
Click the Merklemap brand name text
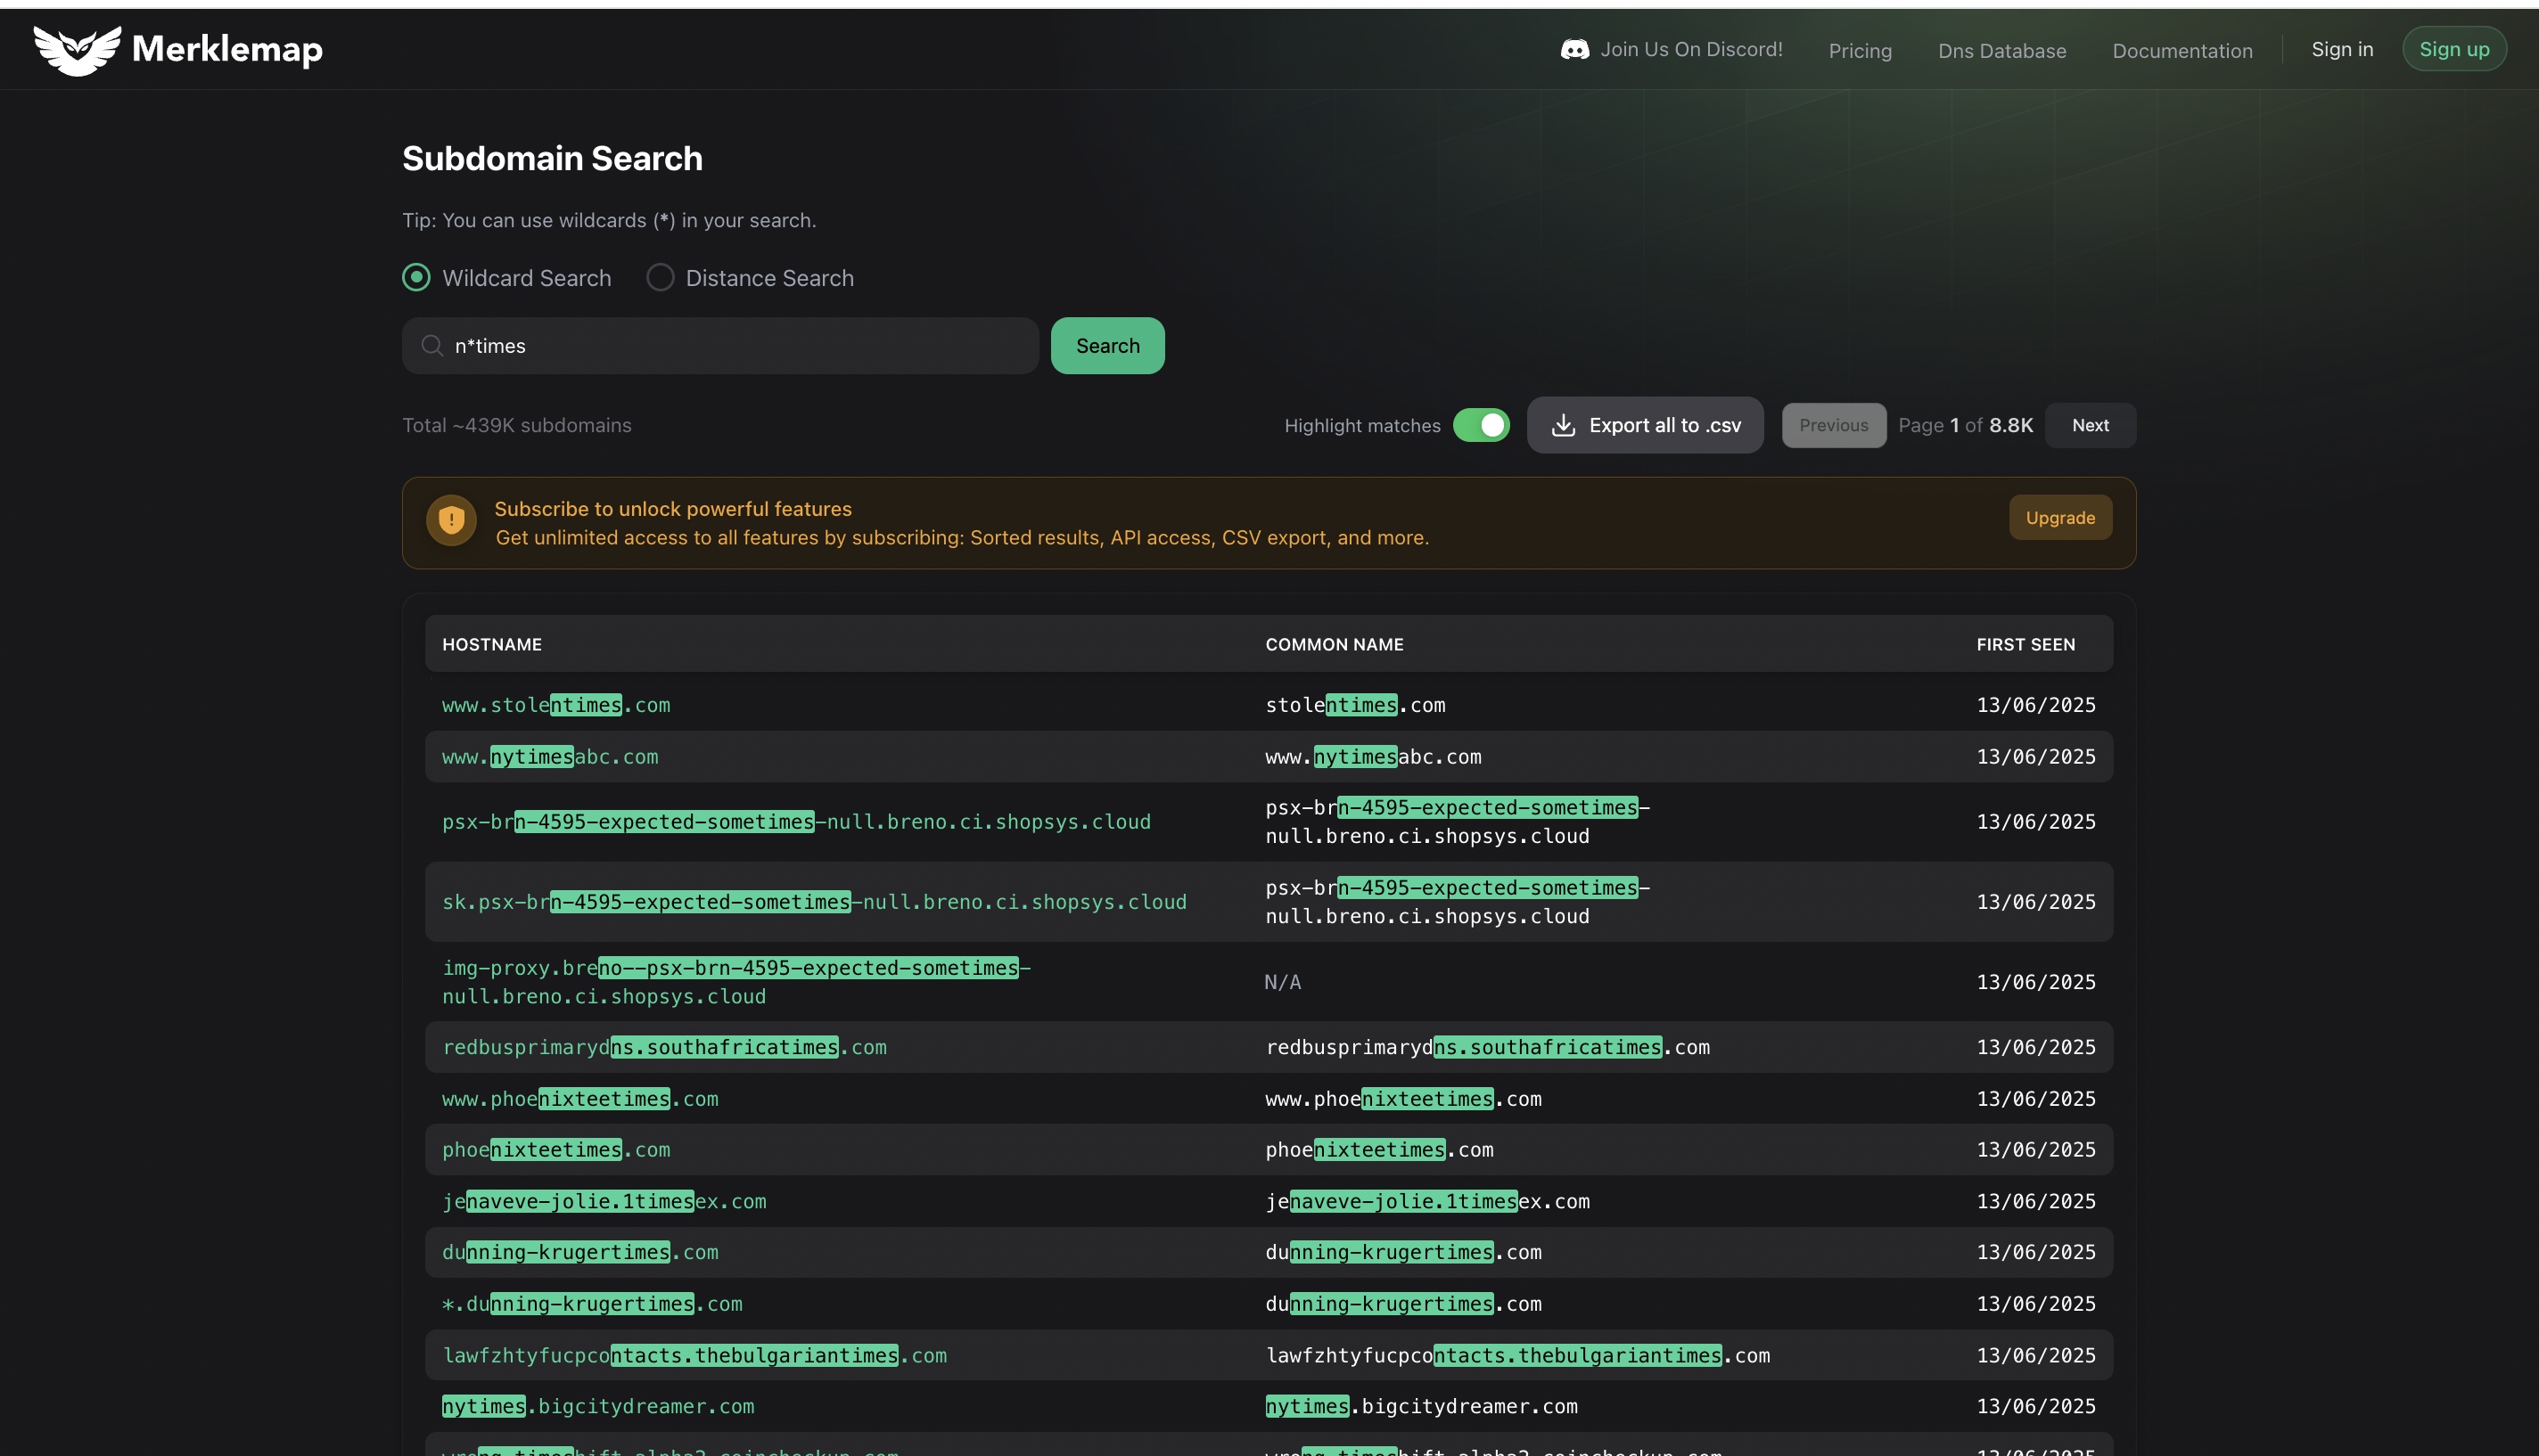227,49
